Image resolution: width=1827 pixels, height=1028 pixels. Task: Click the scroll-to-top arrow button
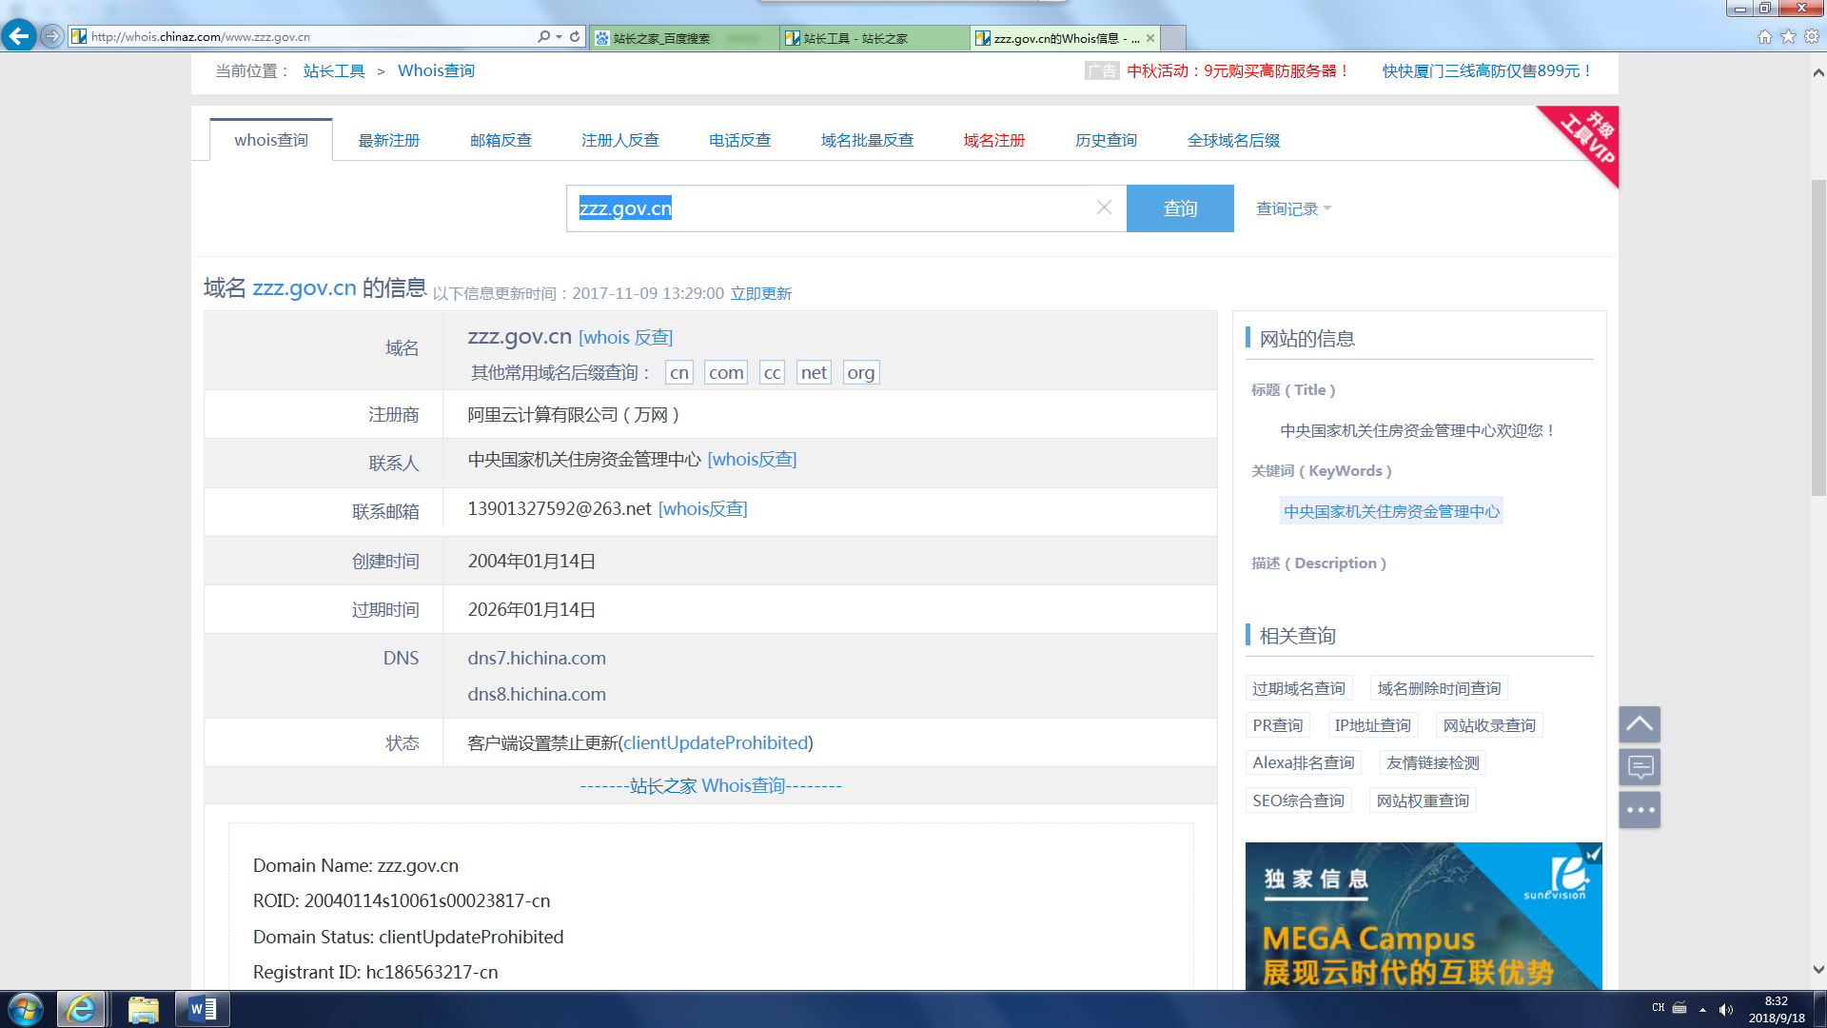coord(1640,723)
